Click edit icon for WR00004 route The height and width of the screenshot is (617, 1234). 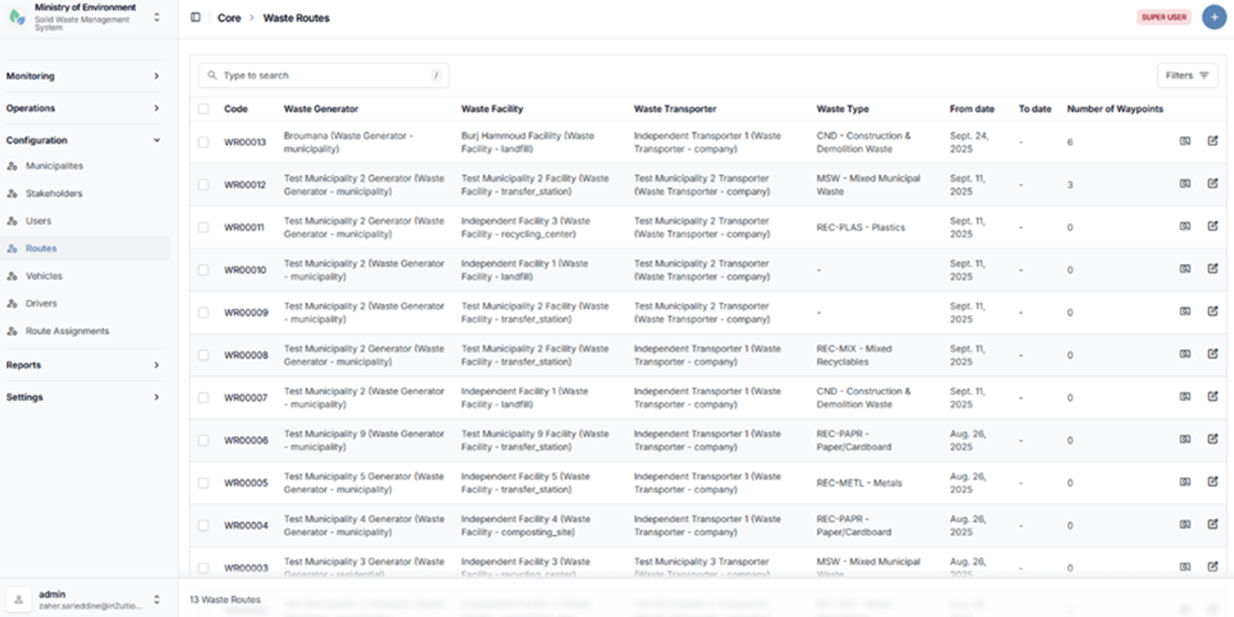[1212, 524]
